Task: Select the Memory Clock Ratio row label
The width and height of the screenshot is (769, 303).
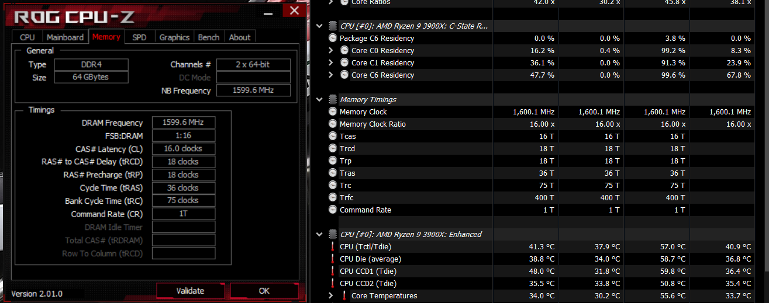Action: [x=373, y=124]
